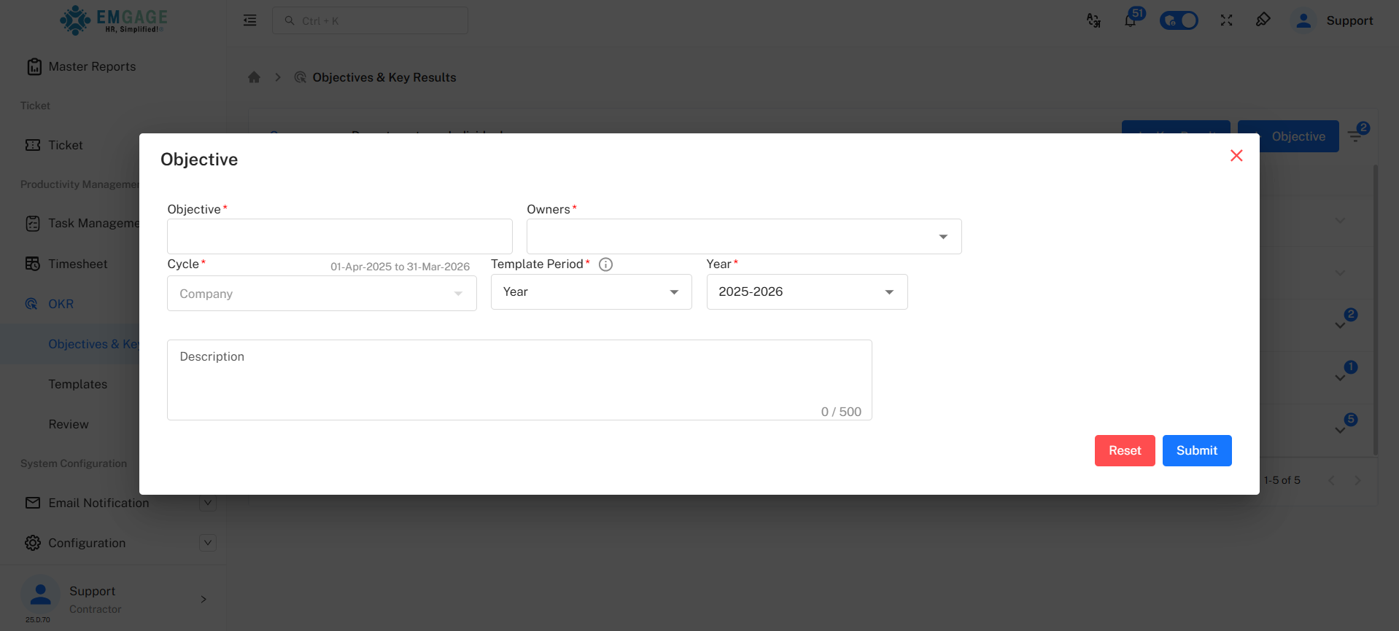Toggle the theme switch in header
1399x631 pixels.
pos(1179,20)
